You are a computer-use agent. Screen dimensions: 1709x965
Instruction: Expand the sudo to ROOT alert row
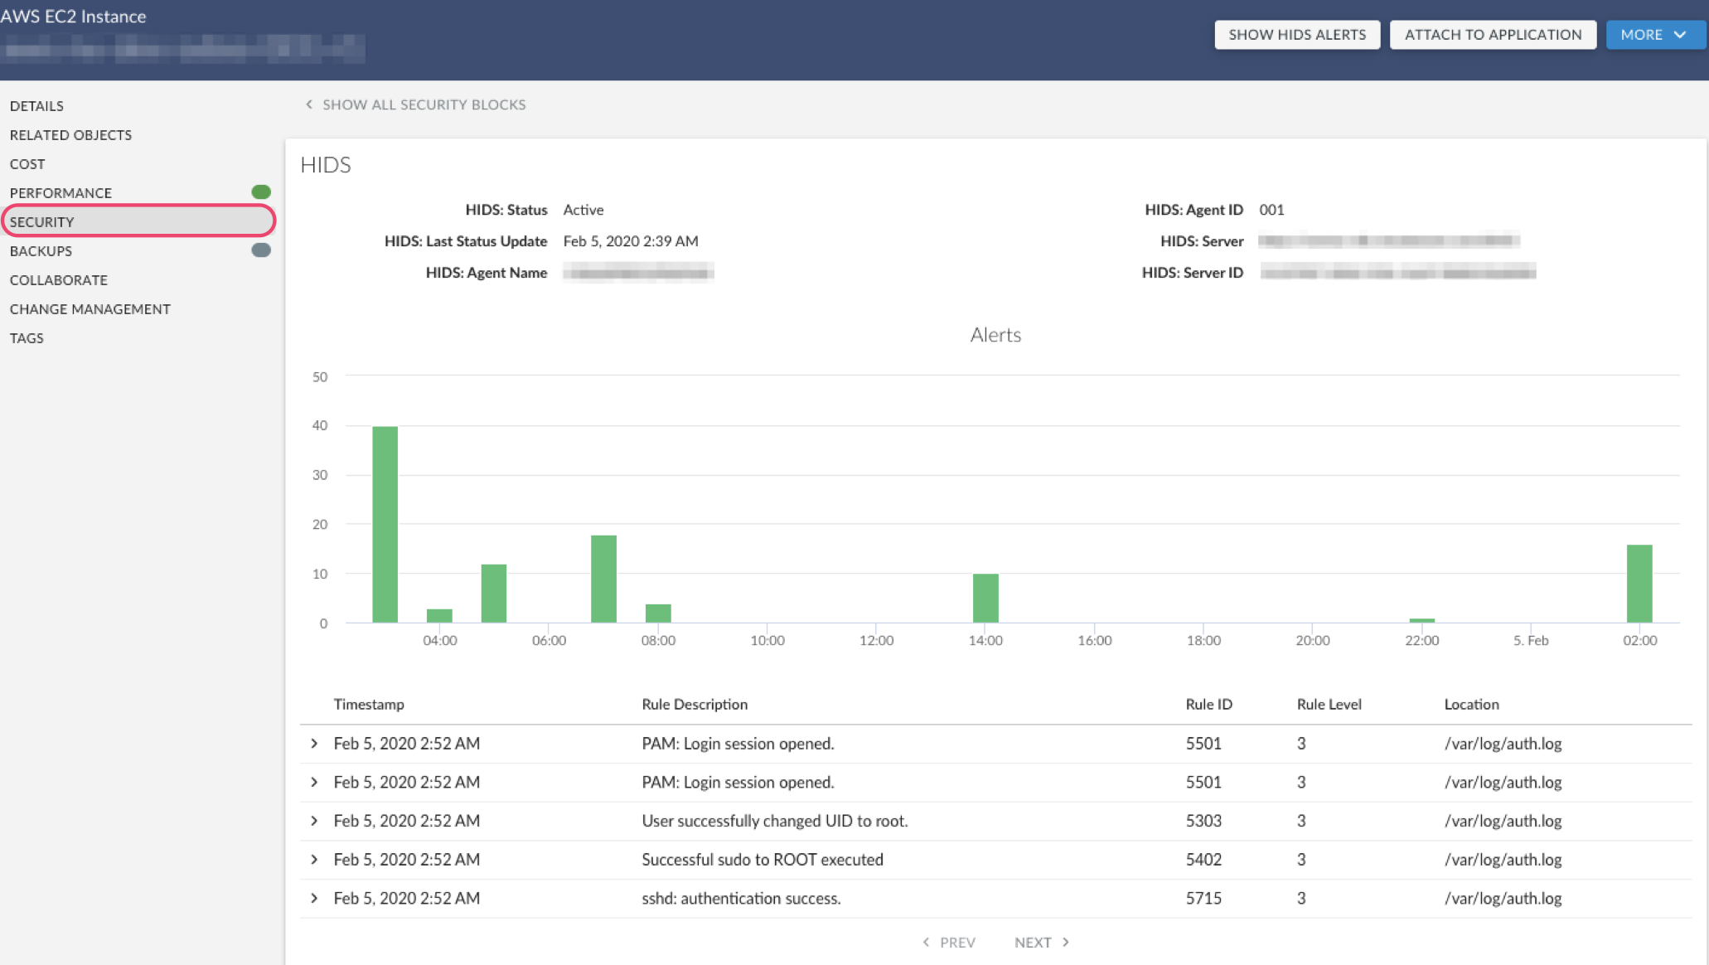pyautogui.click(x=315, y=858)
